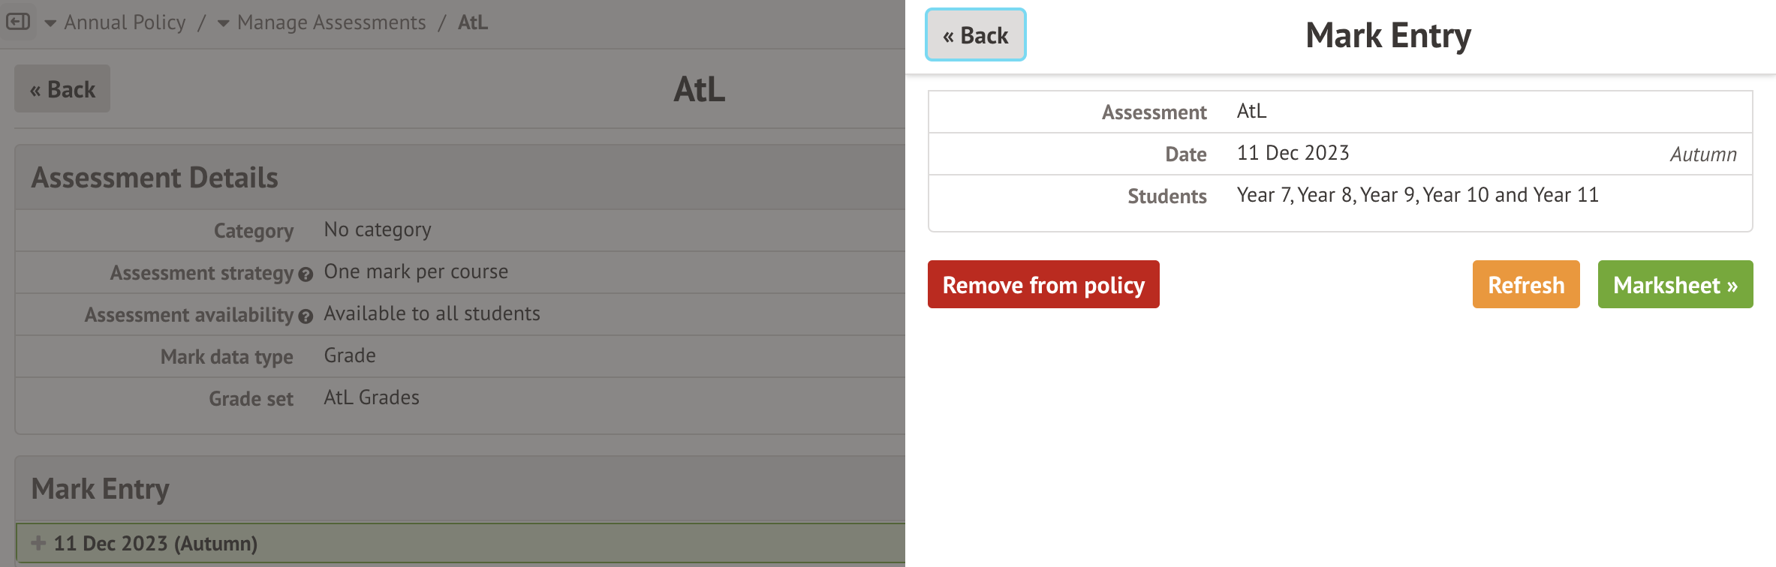Click the plus icon beside 11 Dec 2023
The width and height of the screenshot is (1776, 567).
(38, 543)
